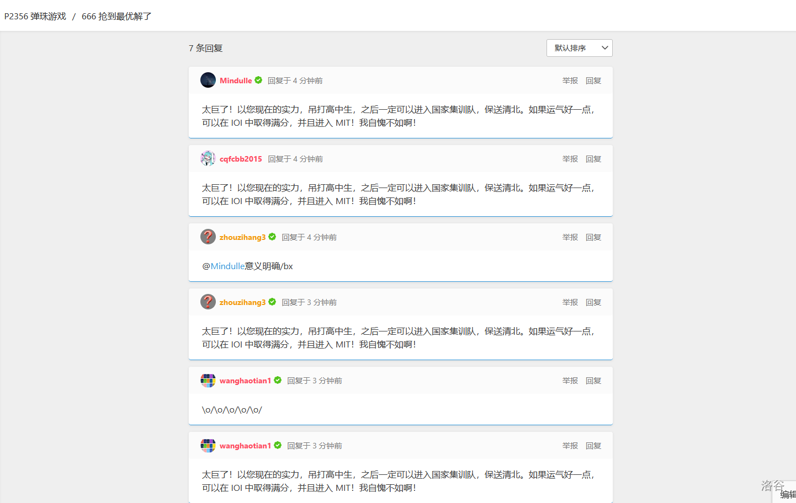This screenshot has width=796, height=503.
Task: Click 举报 on zhouzihang3's @Mindulle reply
Action: point(570,237)
